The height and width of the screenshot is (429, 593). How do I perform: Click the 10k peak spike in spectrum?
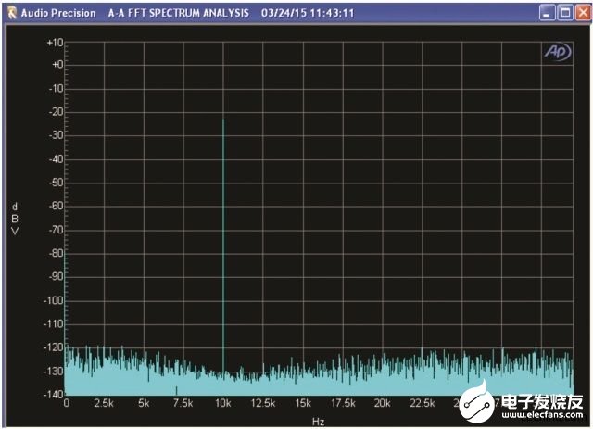tap(223, 246)
